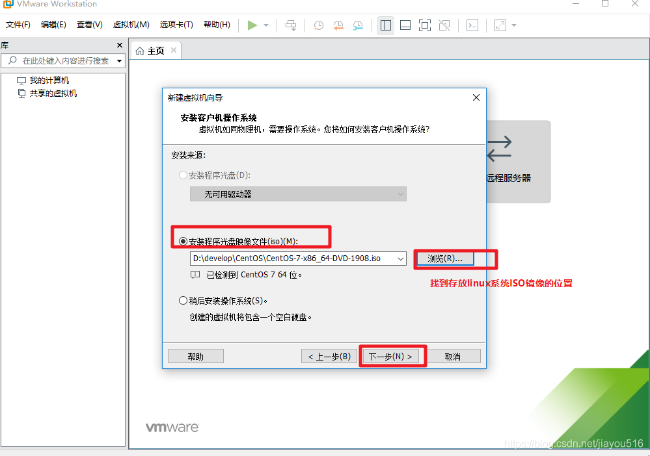Revert to snapshot using the orange arrow clock icon

tap(338, 25)
